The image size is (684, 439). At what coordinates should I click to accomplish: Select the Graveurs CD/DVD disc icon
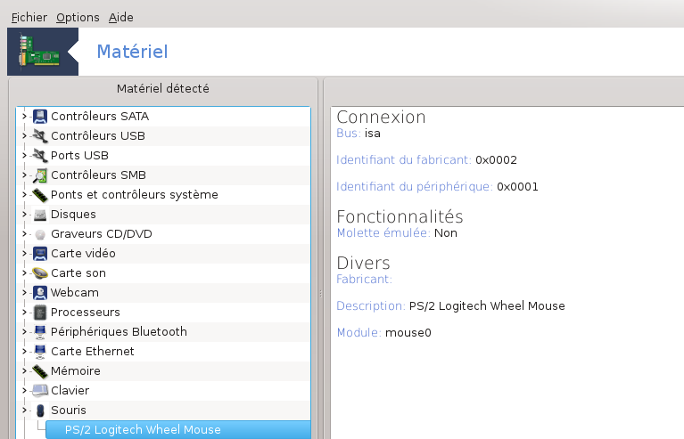coord(39,234)
